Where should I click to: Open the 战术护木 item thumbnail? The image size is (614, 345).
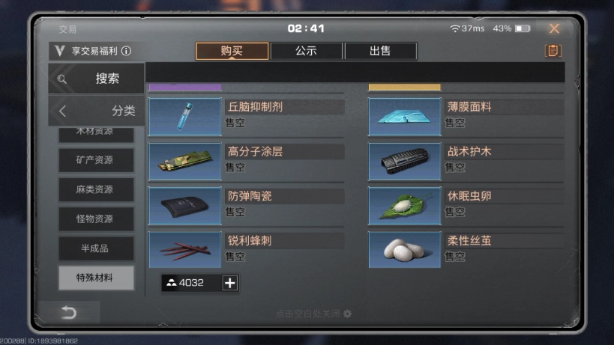tap(405, 162)
